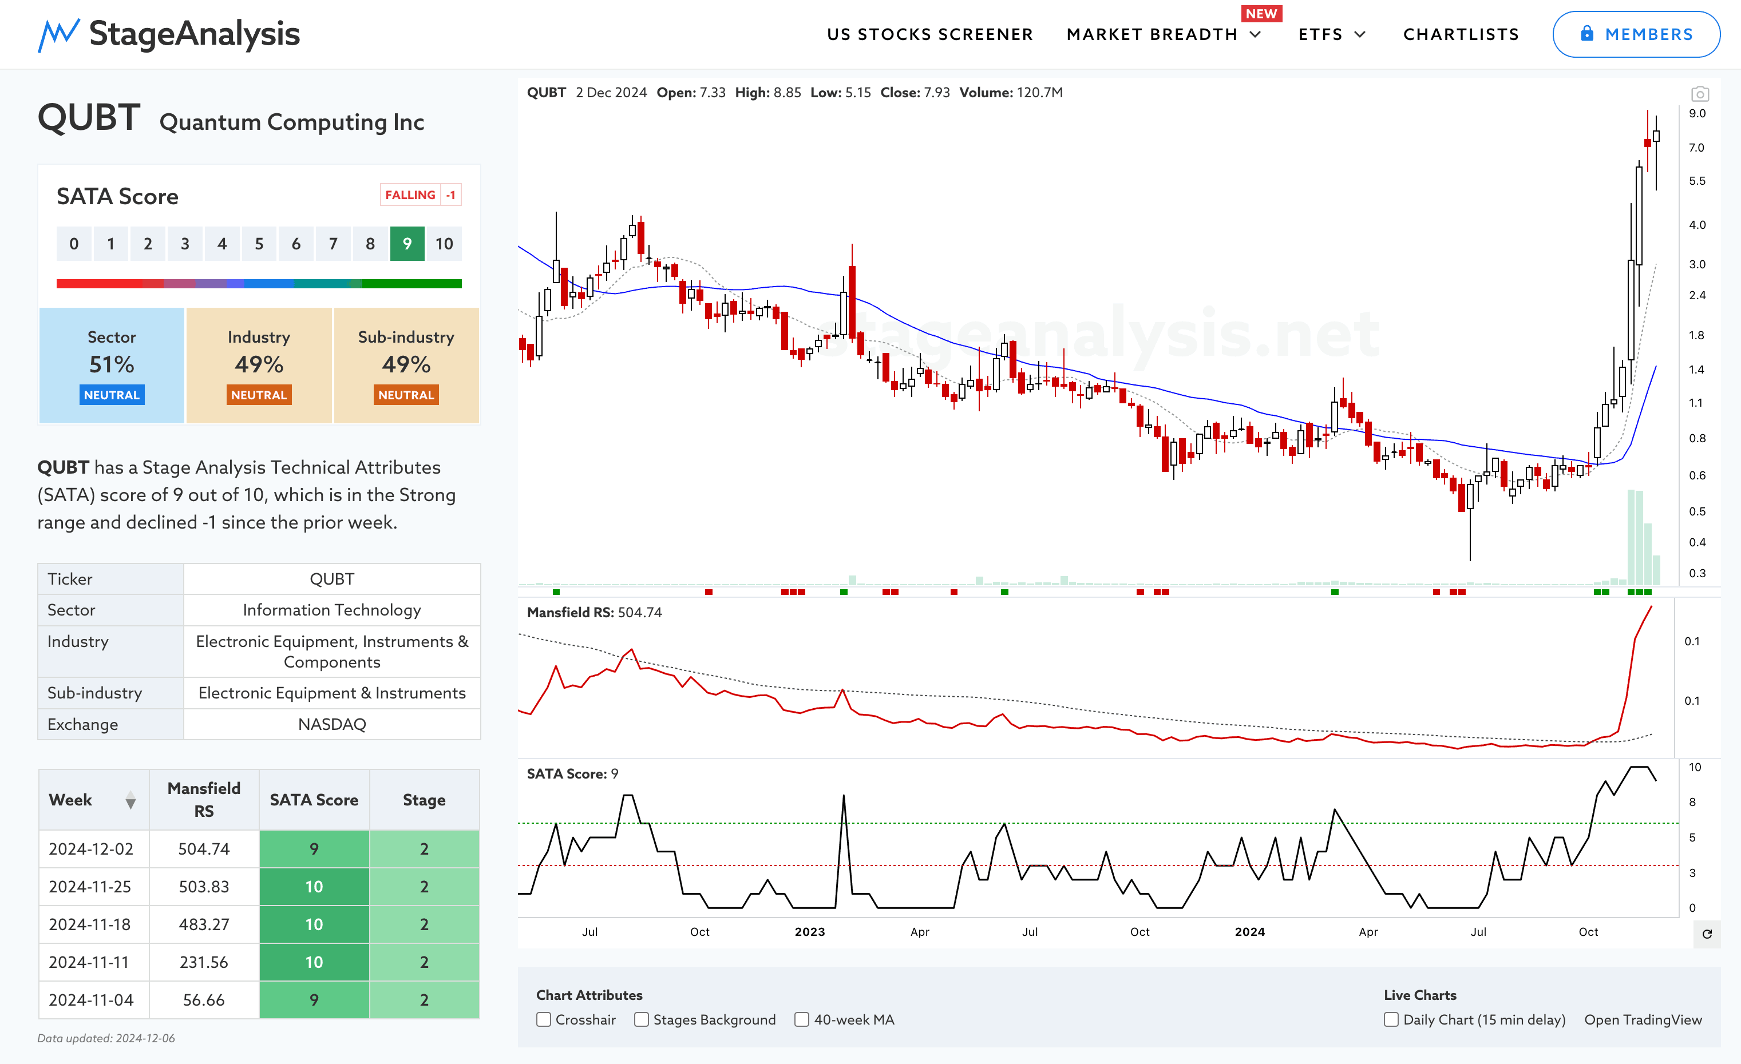Take chart snapshot with camera icon
1741x1064 pixels.
click(x=1700, y=94)
